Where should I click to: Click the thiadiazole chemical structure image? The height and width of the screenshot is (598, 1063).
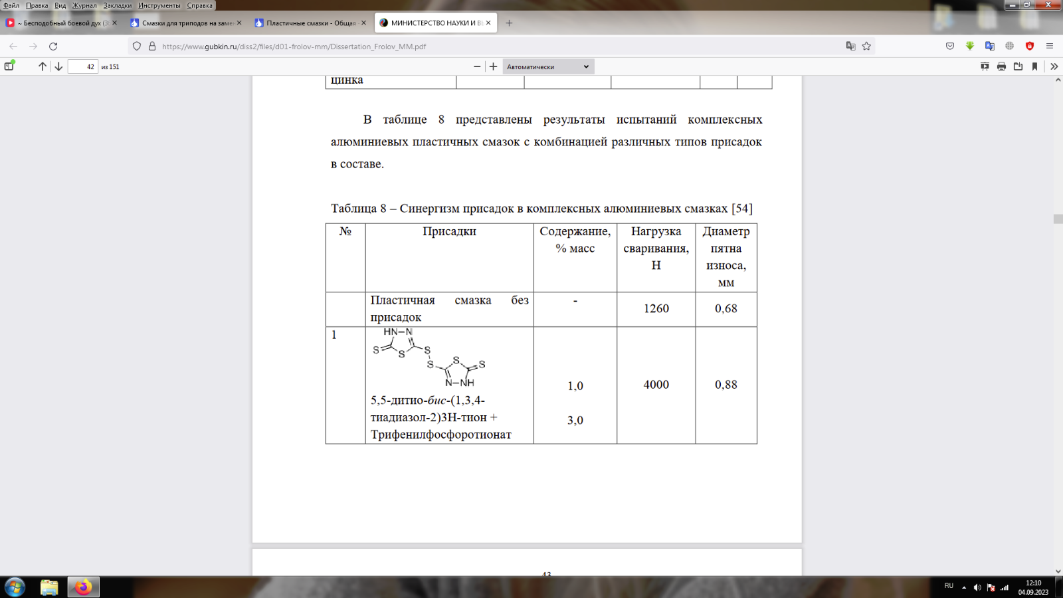click(429, 357)
